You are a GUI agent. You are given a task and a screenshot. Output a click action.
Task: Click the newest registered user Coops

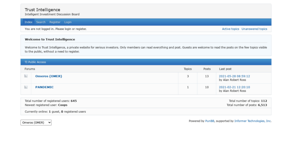point(62,105)
